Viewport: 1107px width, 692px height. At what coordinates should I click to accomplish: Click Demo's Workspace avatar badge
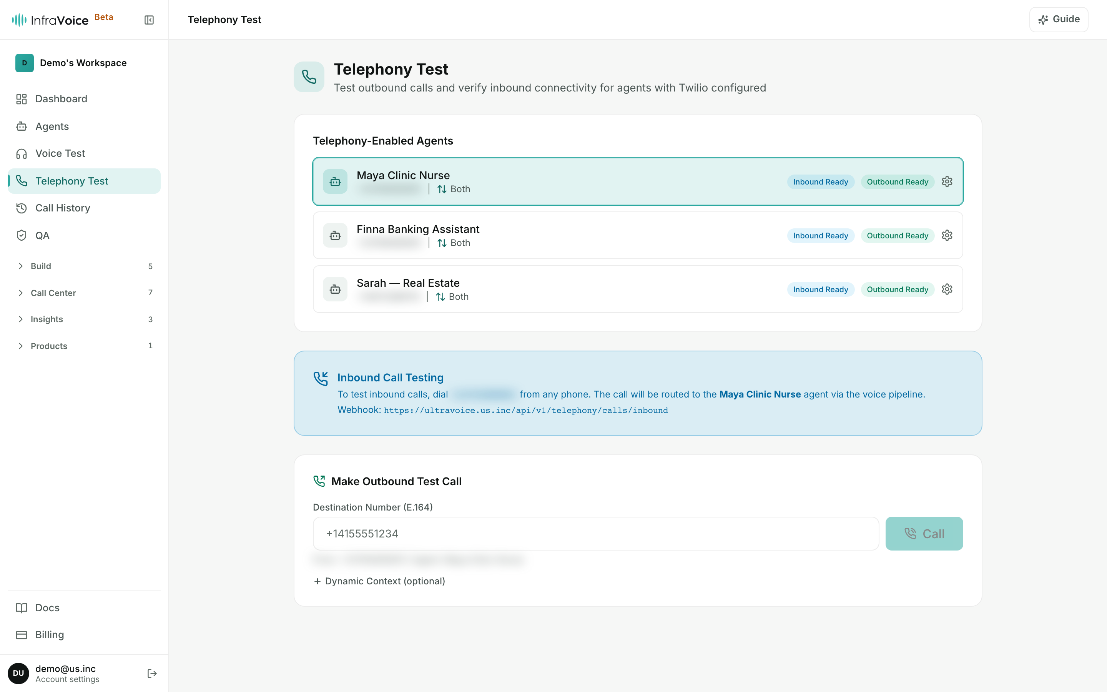(x=24, y=63)
